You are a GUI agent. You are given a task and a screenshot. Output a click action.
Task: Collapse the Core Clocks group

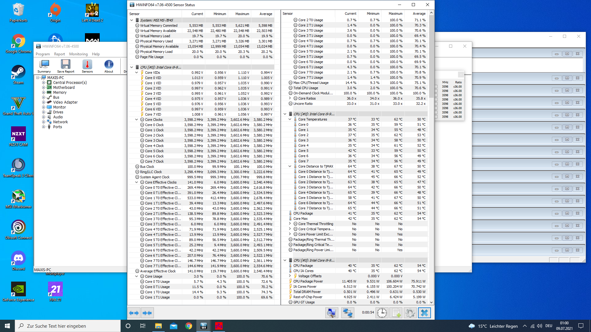[137, 120]
